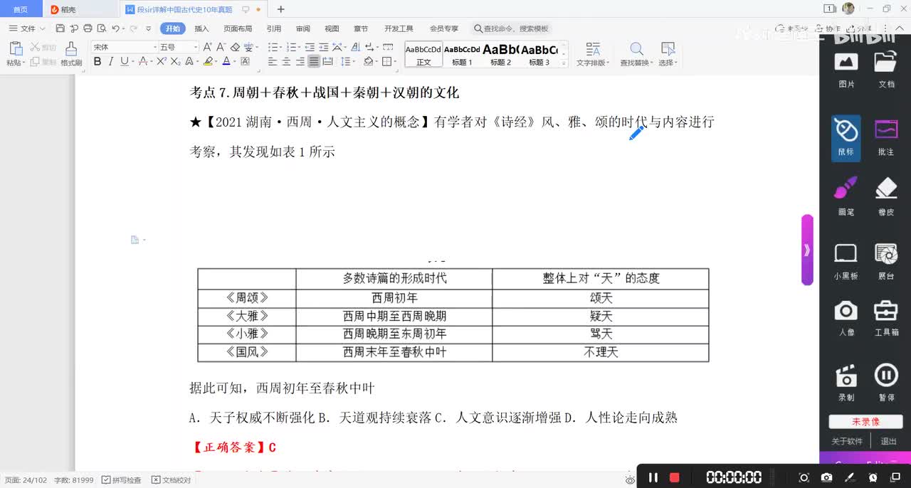Viewport: 911px width, 488px height.
Task: Center align the paragraph
Action: tap(286, 62)
